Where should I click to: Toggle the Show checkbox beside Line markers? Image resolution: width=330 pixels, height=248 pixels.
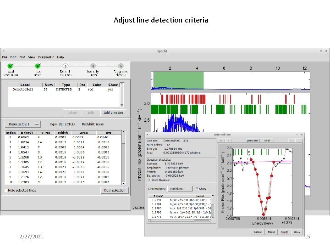(197, 189)
